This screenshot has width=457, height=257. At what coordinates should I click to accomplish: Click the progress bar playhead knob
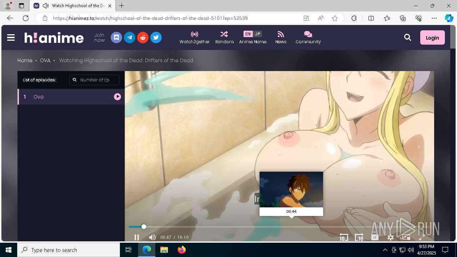[144, 227]
